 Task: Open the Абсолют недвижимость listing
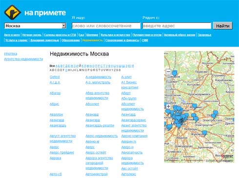pyautogui.click(x=133, y=107)
